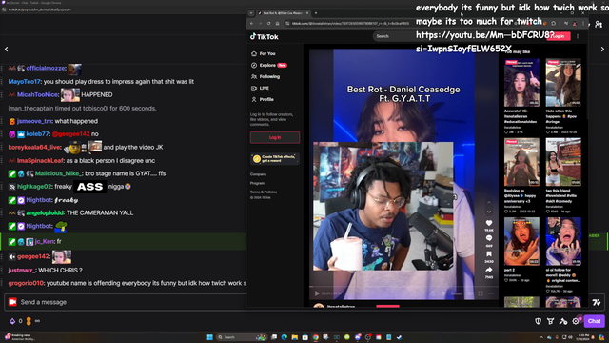Play the TikTok video
Image resolution: width=609 pixels, height=343 pixels.
317,293
